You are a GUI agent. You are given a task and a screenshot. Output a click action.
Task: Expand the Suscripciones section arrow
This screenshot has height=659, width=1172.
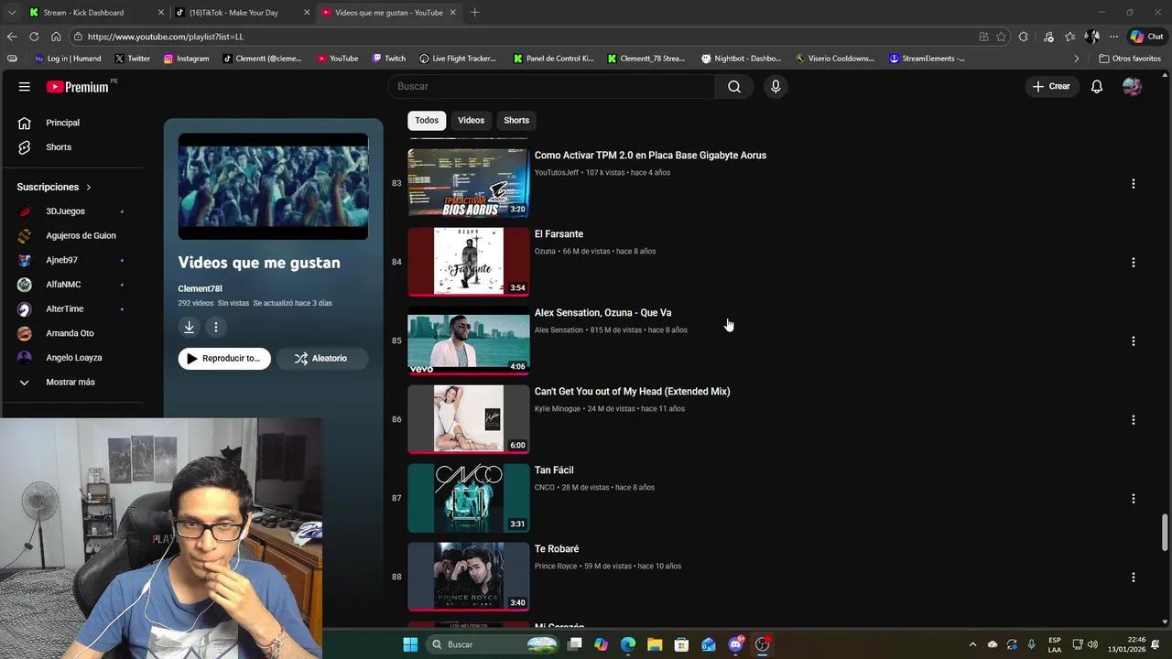tap(89, 188)
